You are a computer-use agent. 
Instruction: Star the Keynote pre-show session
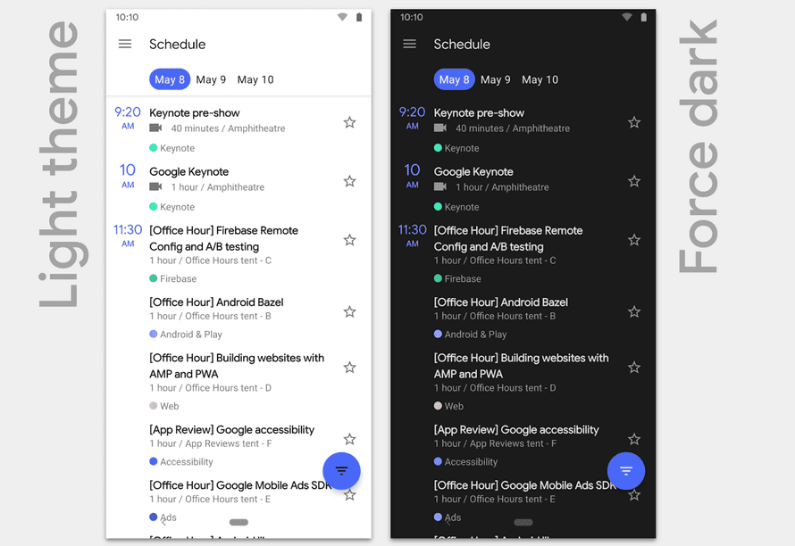(x=349, y=121)
